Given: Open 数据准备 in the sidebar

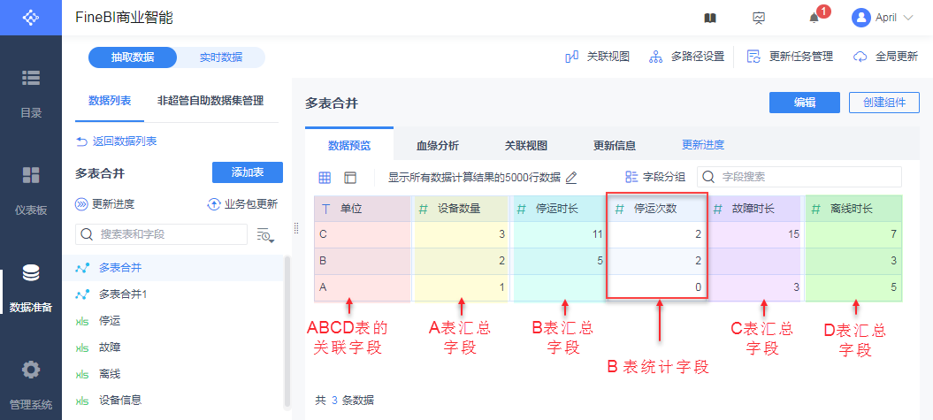Looking at the screenshot, I should tap(31, 288).
